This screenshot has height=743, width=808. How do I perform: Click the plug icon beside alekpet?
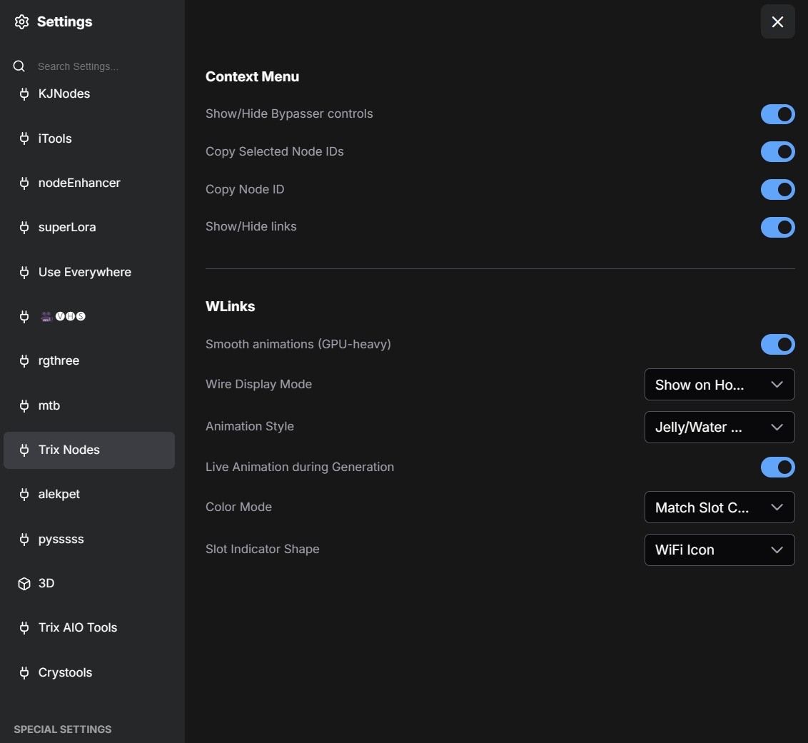24,494
